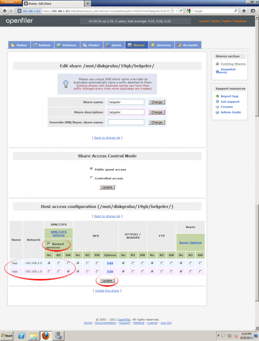Image resolution: width=259 pixels, height=341 pixels.
Task: Set SMB/CIFS RO for 2agi host
Action: [59, 263]
